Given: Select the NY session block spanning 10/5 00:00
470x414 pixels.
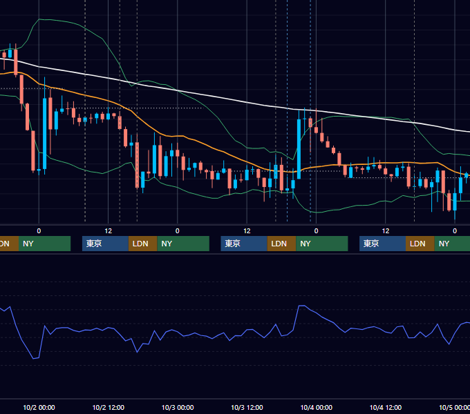Looking at the screenshot, I should click(x=452, y=244).
